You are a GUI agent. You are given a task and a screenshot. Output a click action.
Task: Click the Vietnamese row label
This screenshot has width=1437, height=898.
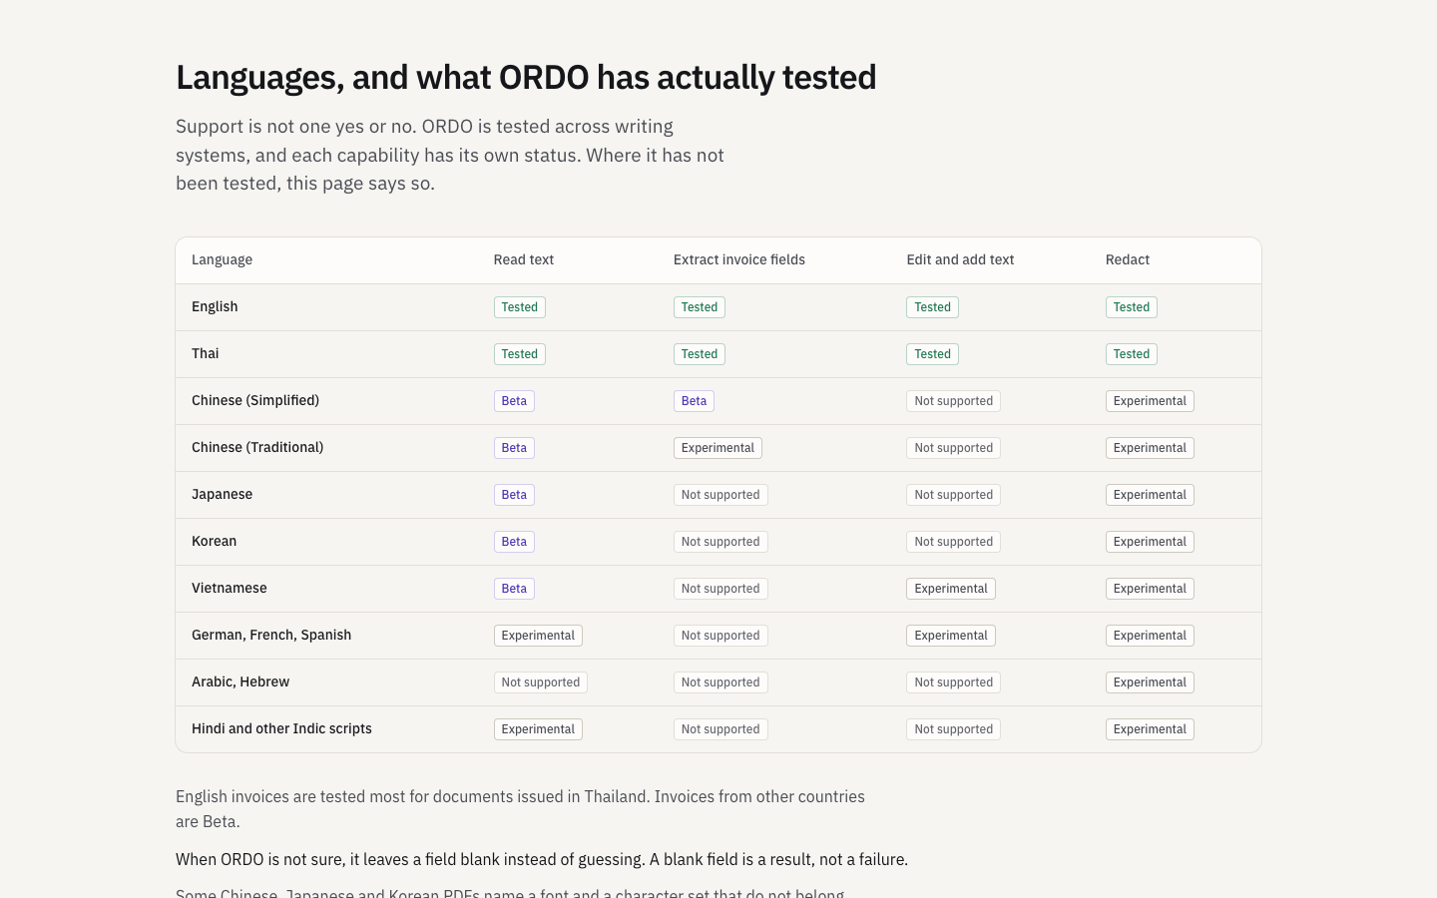click(x=229, y=588)
